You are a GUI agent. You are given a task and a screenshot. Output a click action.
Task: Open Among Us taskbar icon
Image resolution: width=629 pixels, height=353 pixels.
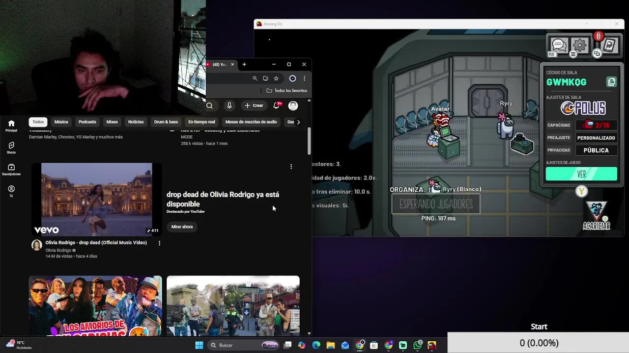point(432,345)
